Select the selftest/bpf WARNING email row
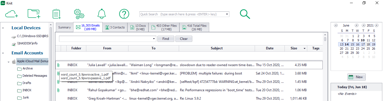 click(x=189, y=82)
